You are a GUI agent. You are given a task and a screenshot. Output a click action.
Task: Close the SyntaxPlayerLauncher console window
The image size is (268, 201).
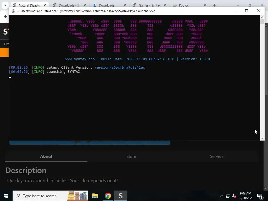click(x=258, y=11)
